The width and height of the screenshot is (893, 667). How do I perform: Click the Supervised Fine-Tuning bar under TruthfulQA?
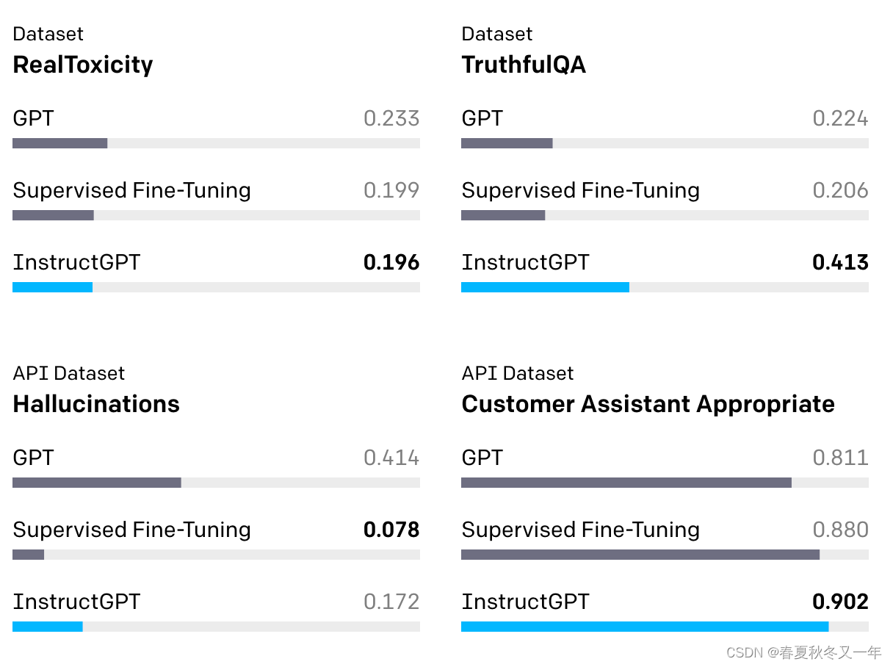pyautogui.click(x=503, y=215)
